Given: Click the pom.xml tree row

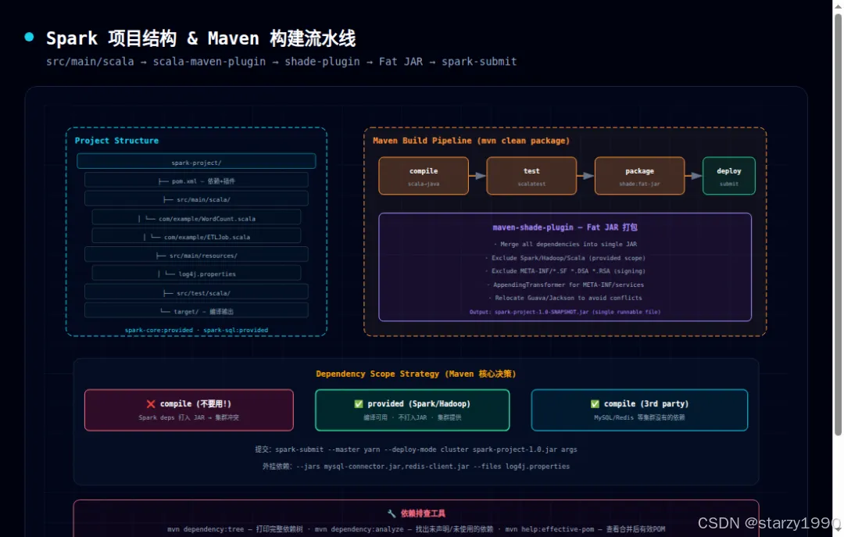Looking at the screenshot, I should click(196, 181).
